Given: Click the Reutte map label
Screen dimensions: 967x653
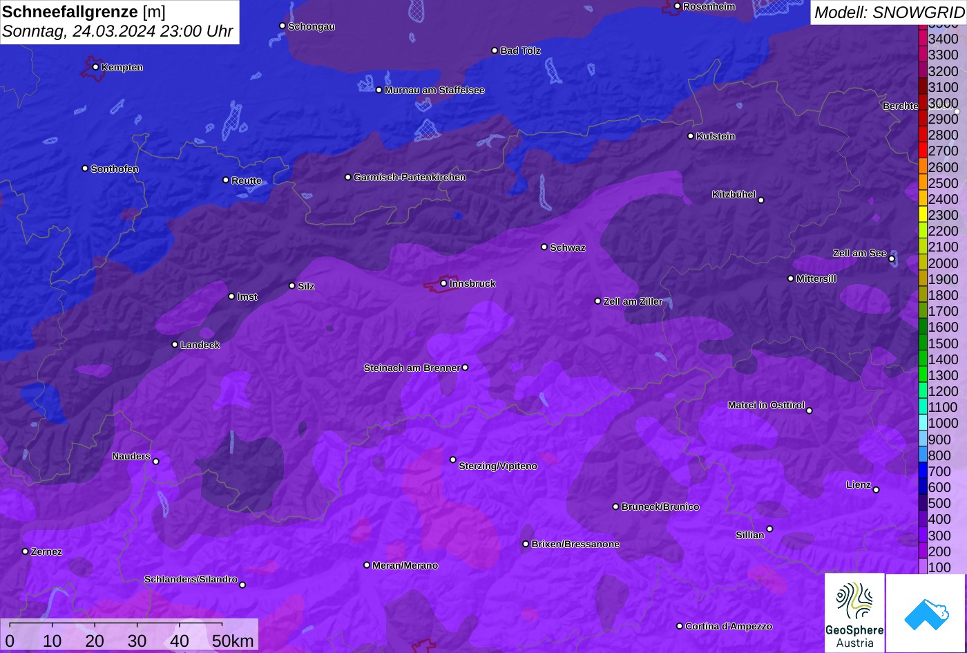Looking at the screenshot, I should (x=247, y=180).
